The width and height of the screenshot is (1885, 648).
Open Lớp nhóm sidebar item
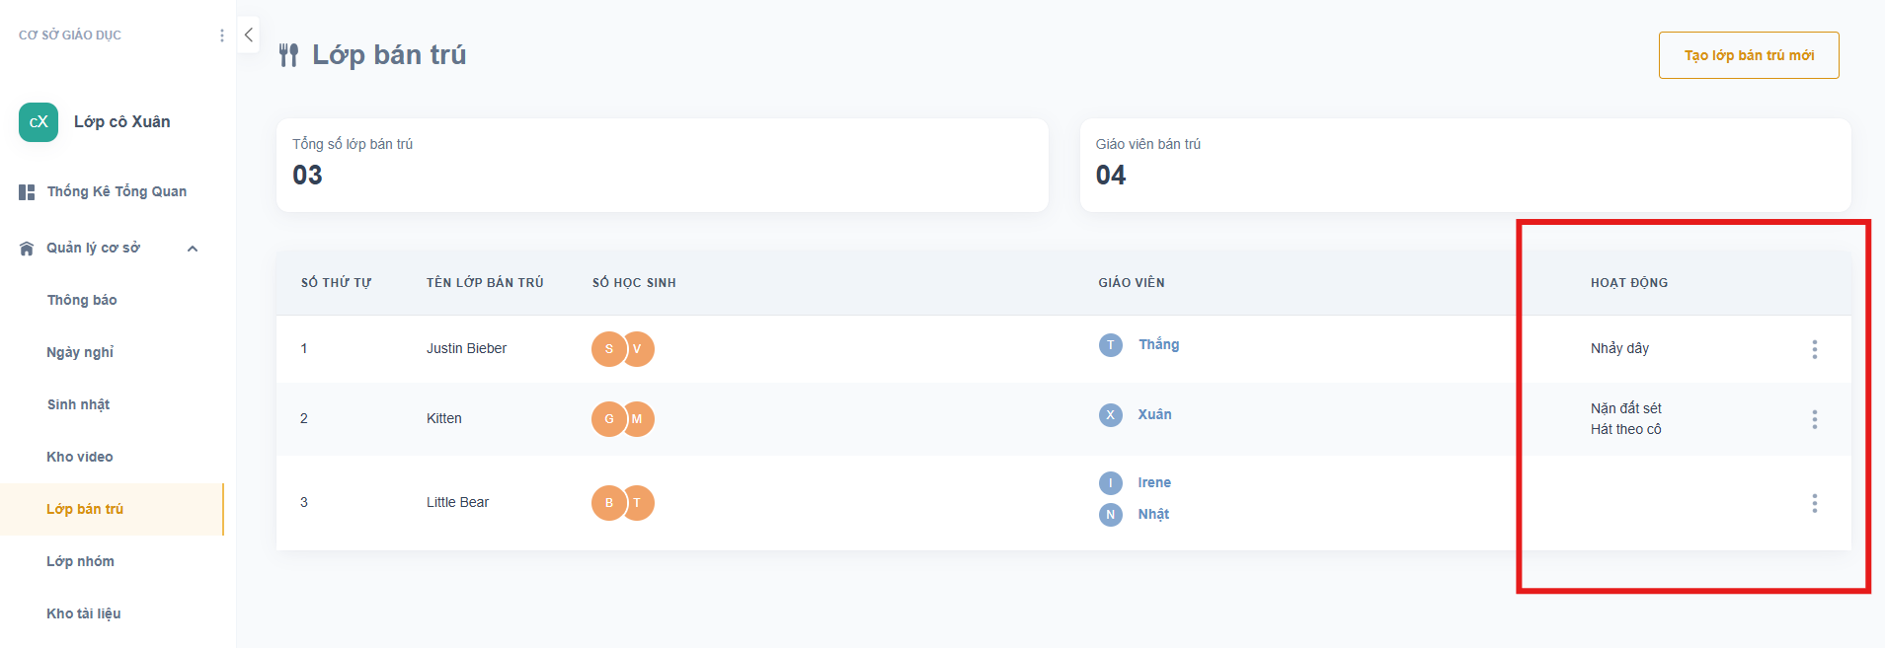[80, 561]
